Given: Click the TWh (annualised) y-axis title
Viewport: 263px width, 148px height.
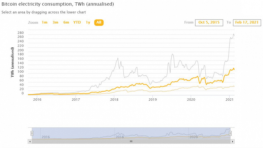Looking at the screenshot, I should [13, 63].
